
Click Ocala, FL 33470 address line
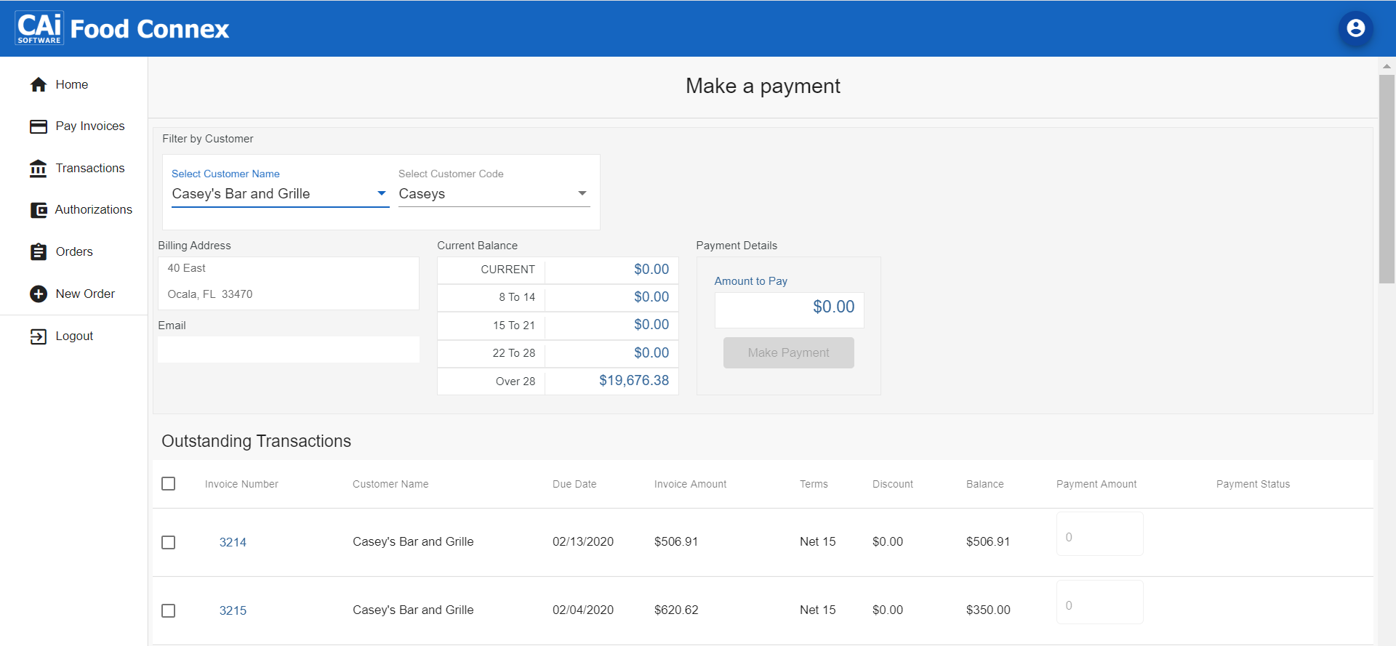210,294
